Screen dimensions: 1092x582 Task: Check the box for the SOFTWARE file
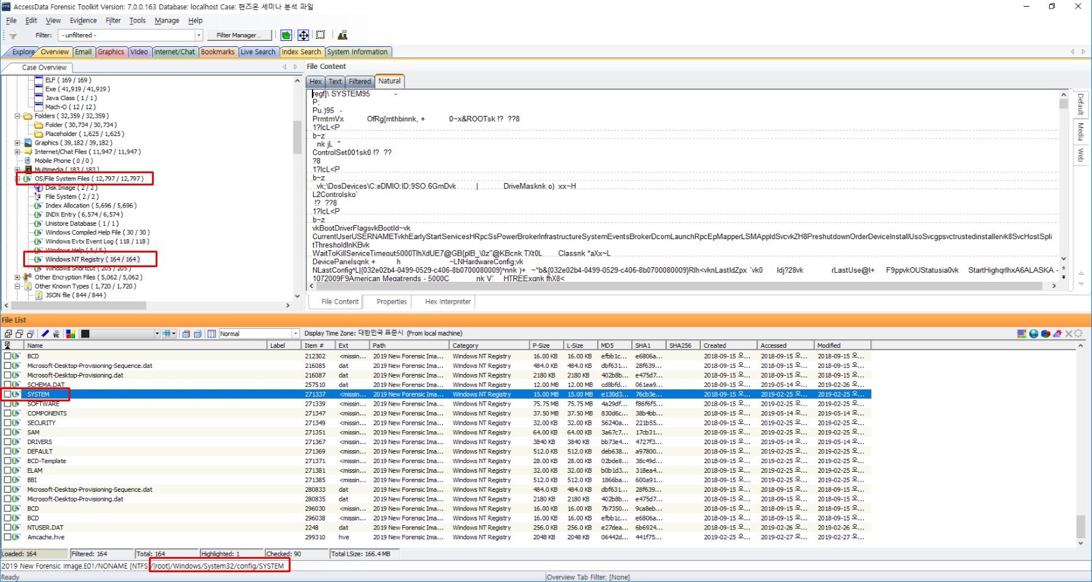coord(8,404)
